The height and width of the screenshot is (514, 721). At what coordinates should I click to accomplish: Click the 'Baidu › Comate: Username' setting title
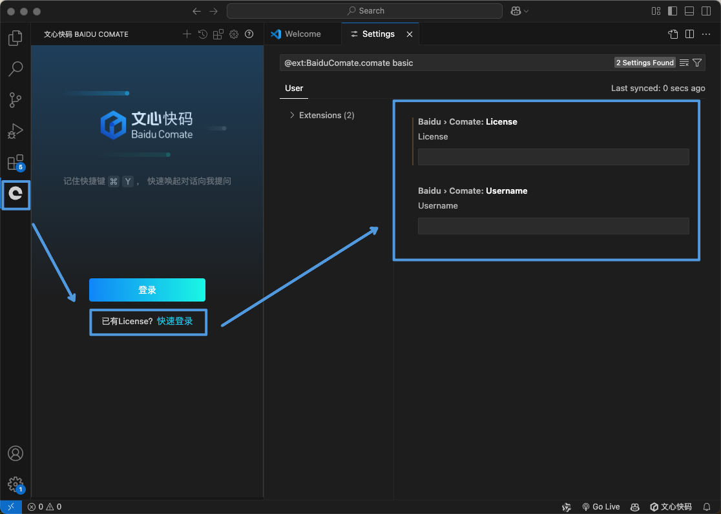click(473, 190)
